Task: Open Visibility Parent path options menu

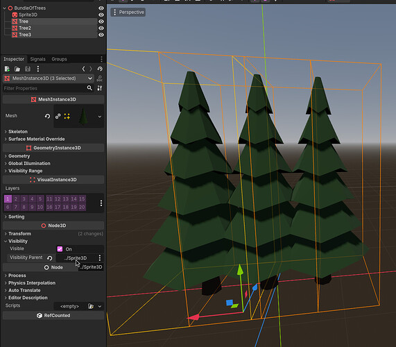Action: (x=100, y=257)
